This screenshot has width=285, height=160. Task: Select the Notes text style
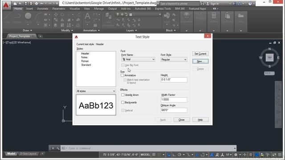point(84,57)
